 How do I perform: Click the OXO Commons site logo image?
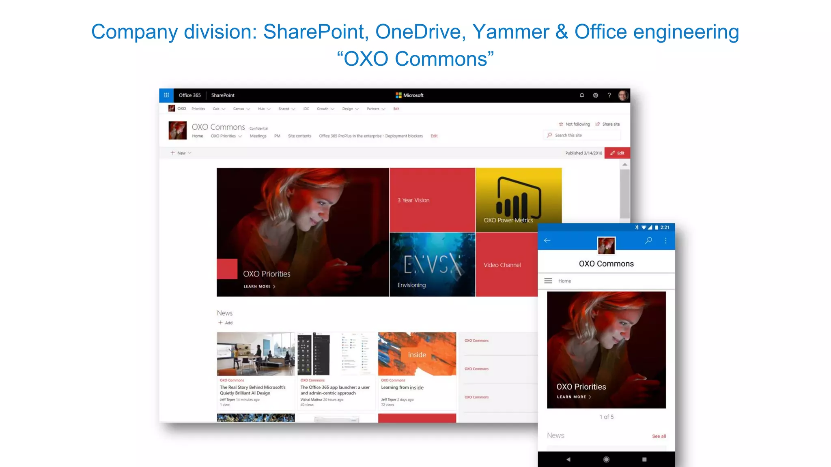178,131
